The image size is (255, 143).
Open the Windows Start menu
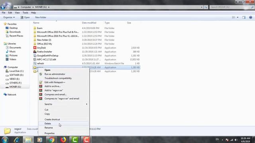(5, 140)
